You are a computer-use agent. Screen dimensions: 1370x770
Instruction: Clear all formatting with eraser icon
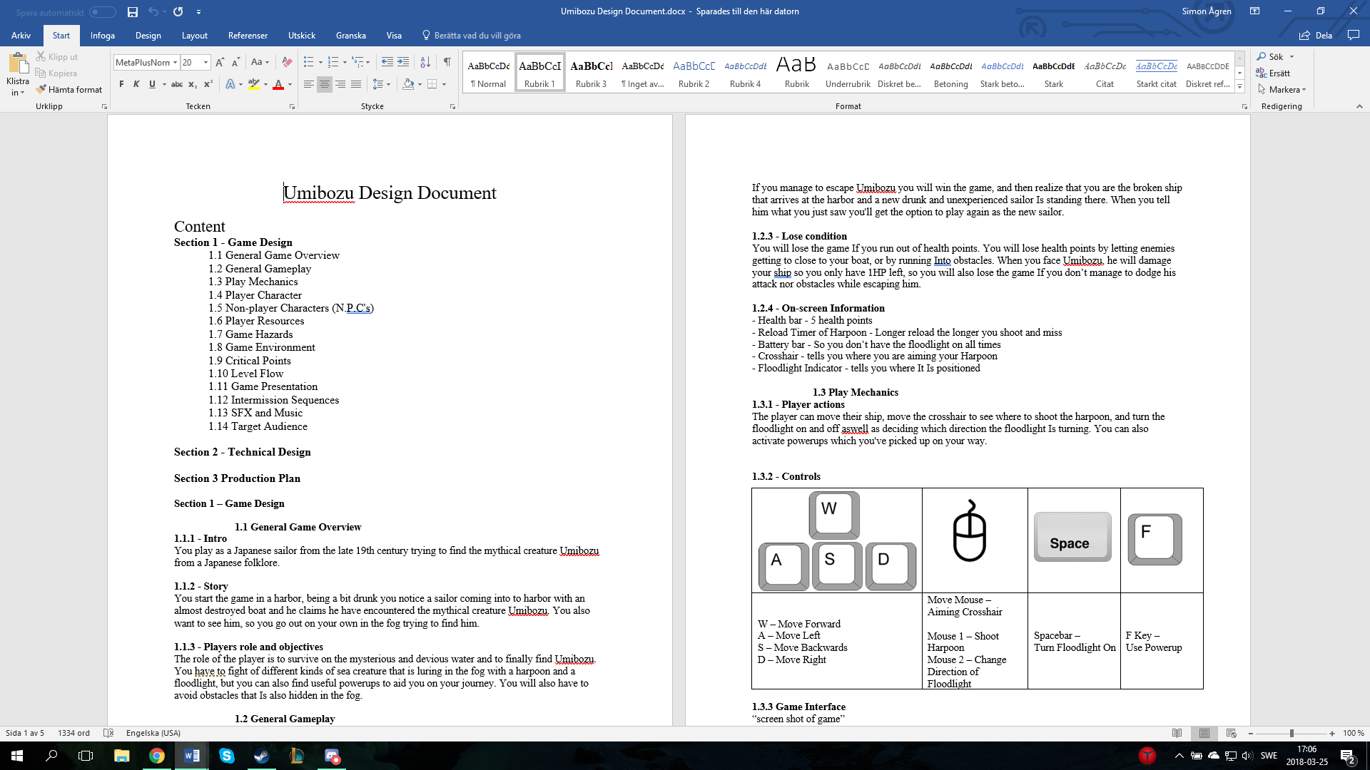pos(287,62)
